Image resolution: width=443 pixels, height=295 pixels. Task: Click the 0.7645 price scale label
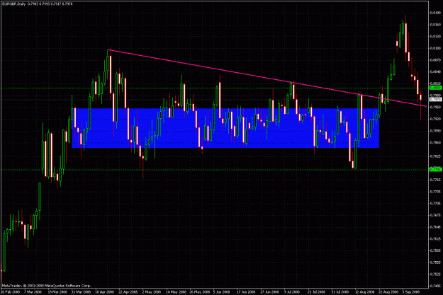click(436, 227)
